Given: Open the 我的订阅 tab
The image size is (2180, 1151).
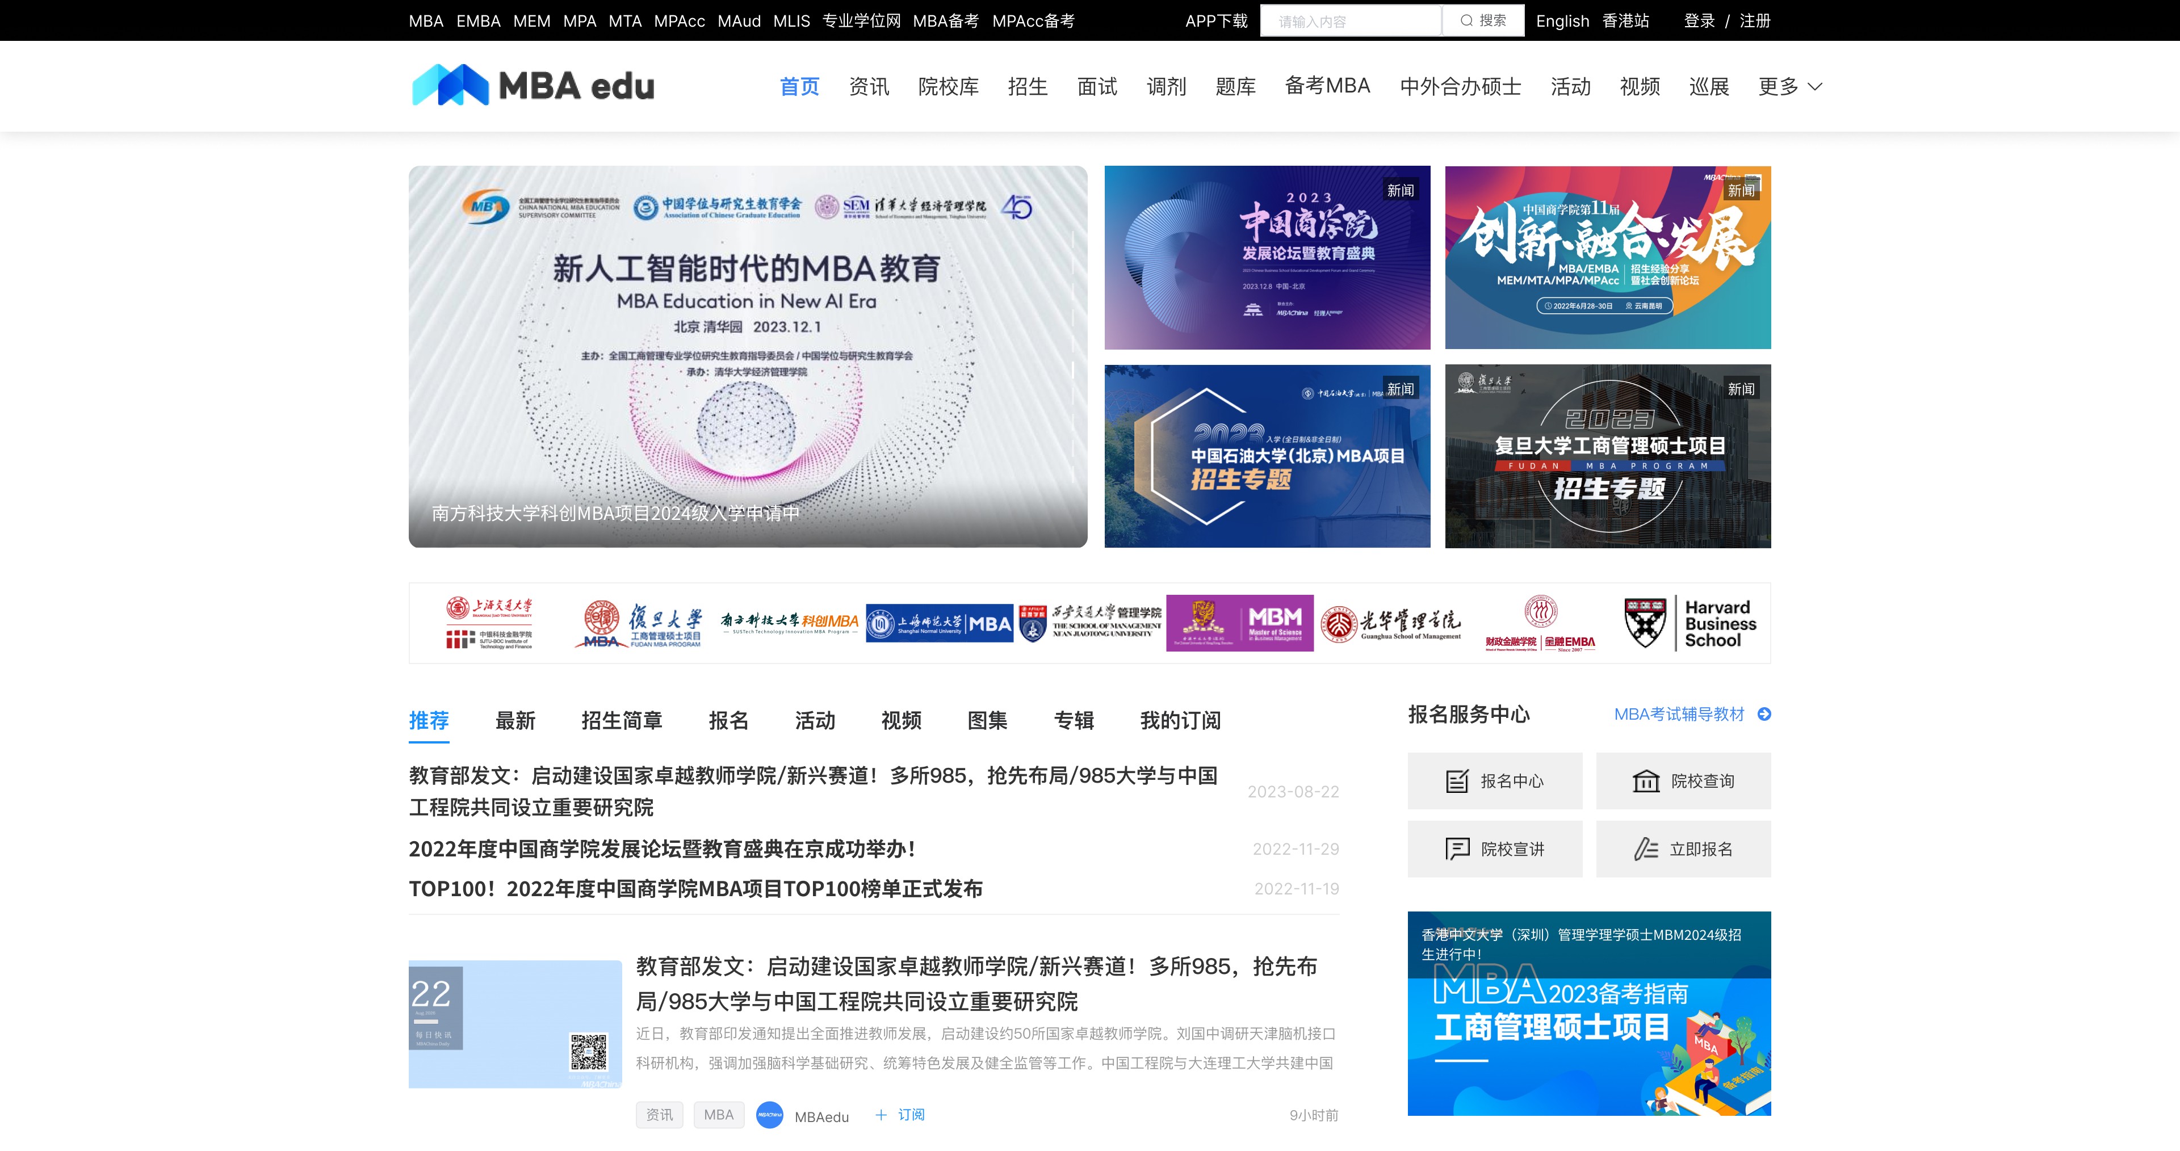Looking at the screenshot, I should (x=1181, y=720).
